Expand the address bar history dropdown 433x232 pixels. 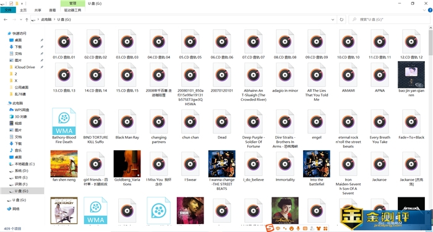coord(333,20)
